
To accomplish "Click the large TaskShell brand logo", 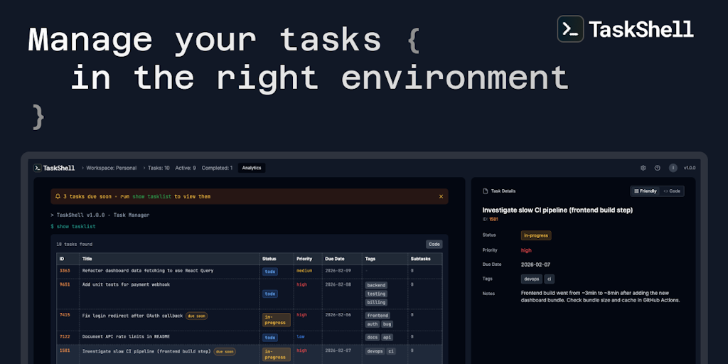I will (x=570, y=29).
